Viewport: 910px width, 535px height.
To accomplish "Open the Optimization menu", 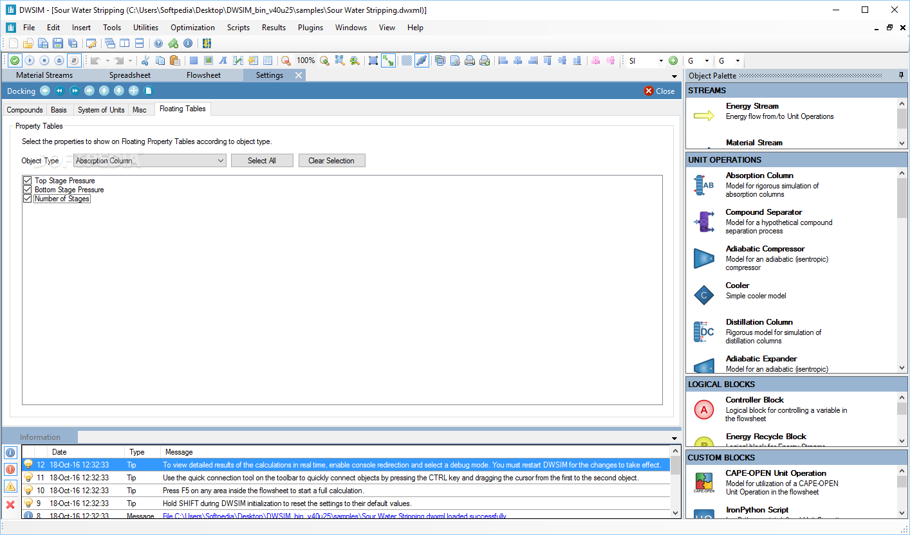I will point(192,28).
